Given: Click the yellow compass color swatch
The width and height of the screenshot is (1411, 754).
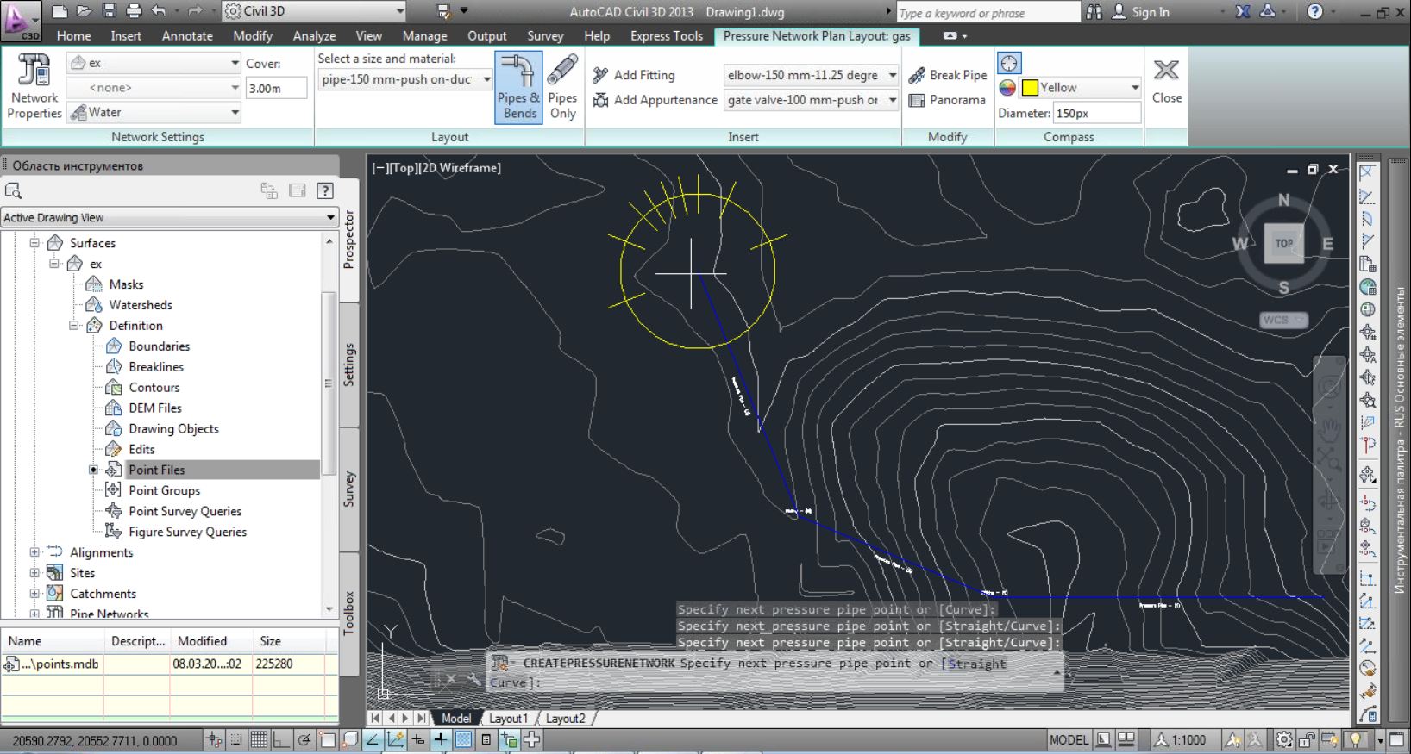Looking at the screenshot, I should point(1030,88).
